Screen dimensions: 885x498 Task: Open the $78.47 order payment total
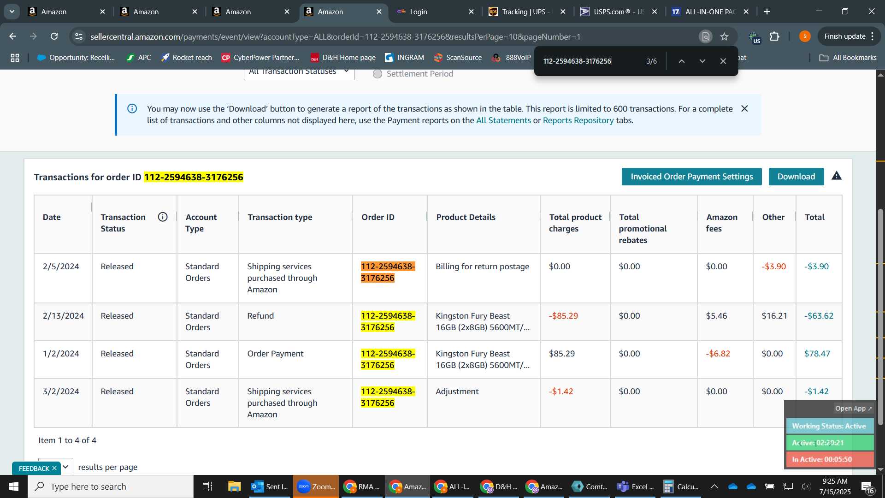(817, 354)
